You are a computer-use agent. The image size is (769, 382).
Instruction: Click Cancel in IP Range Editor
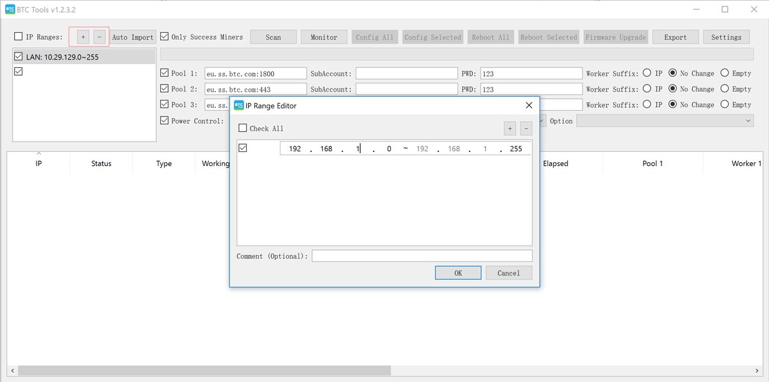[x=508, y=273]
